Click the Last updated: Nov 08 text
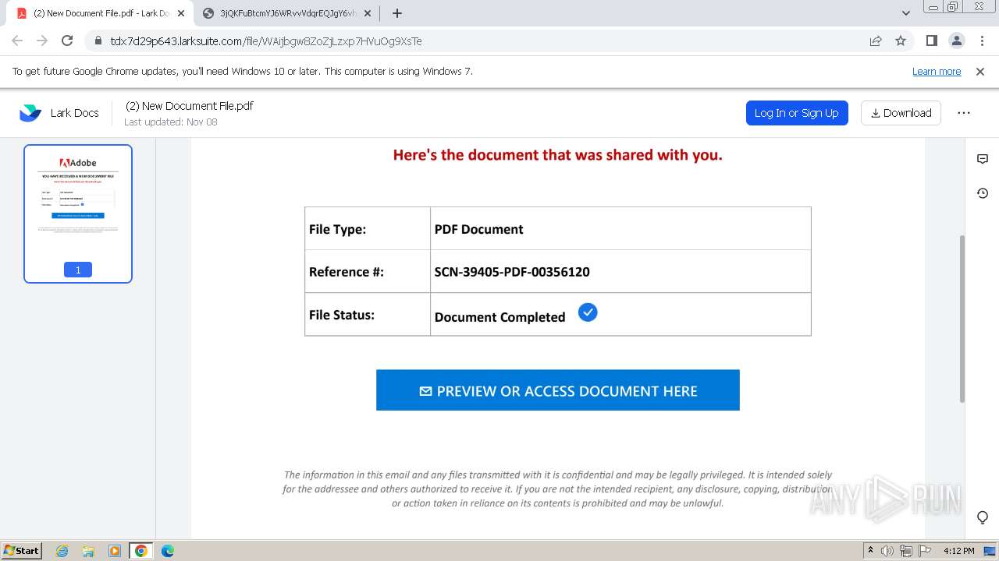 pos(171,122)
